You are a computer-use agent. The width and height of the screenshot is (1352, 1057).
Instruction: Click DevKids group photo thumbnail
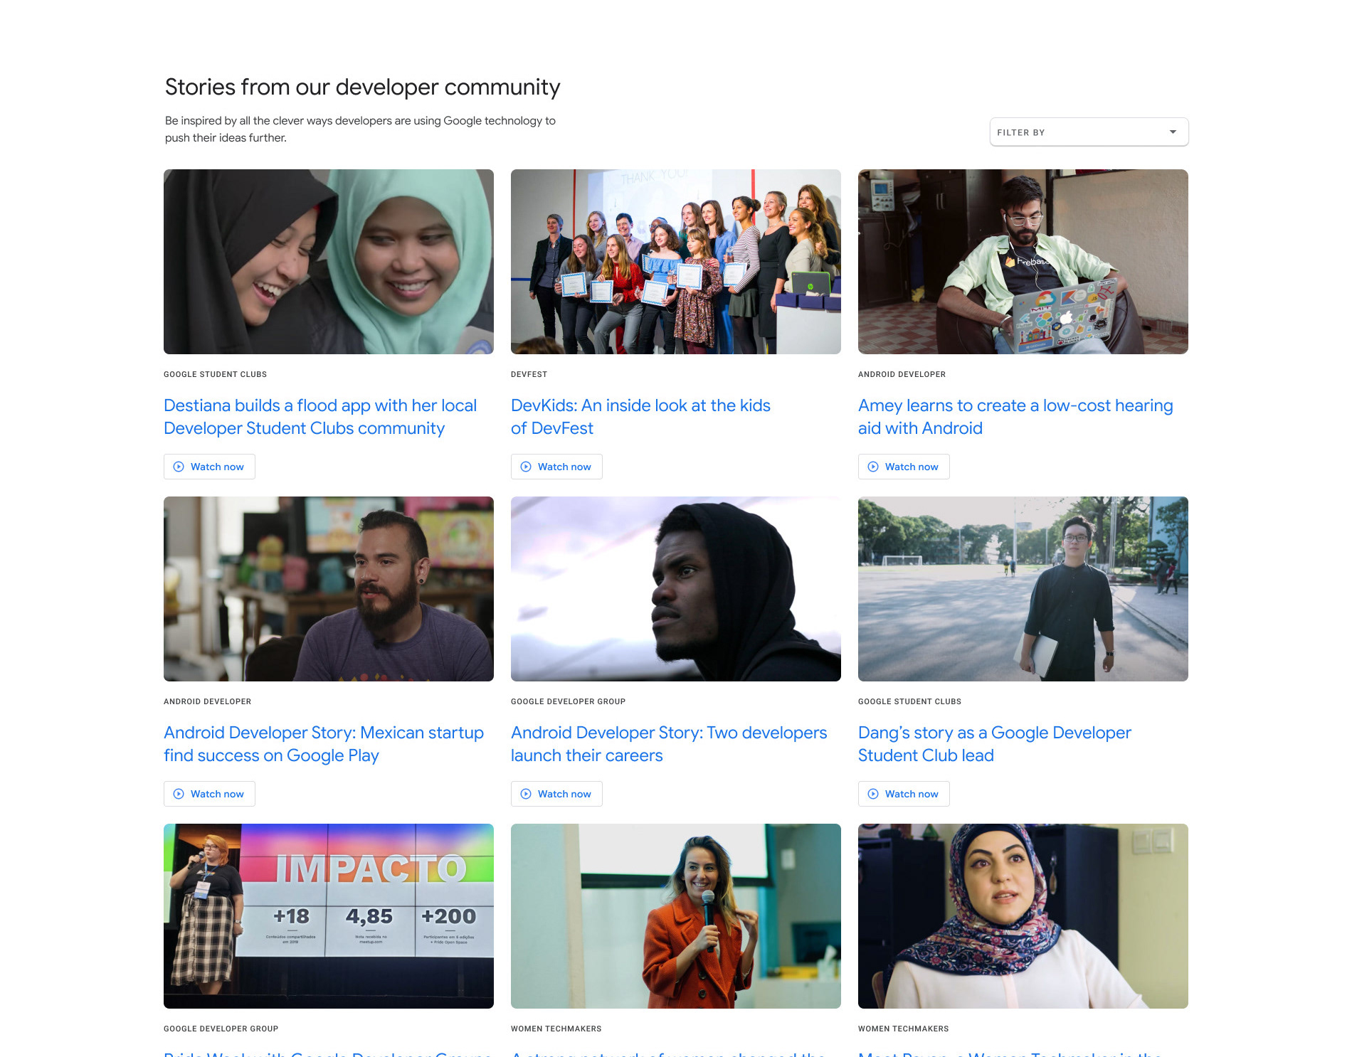point(676,262)
